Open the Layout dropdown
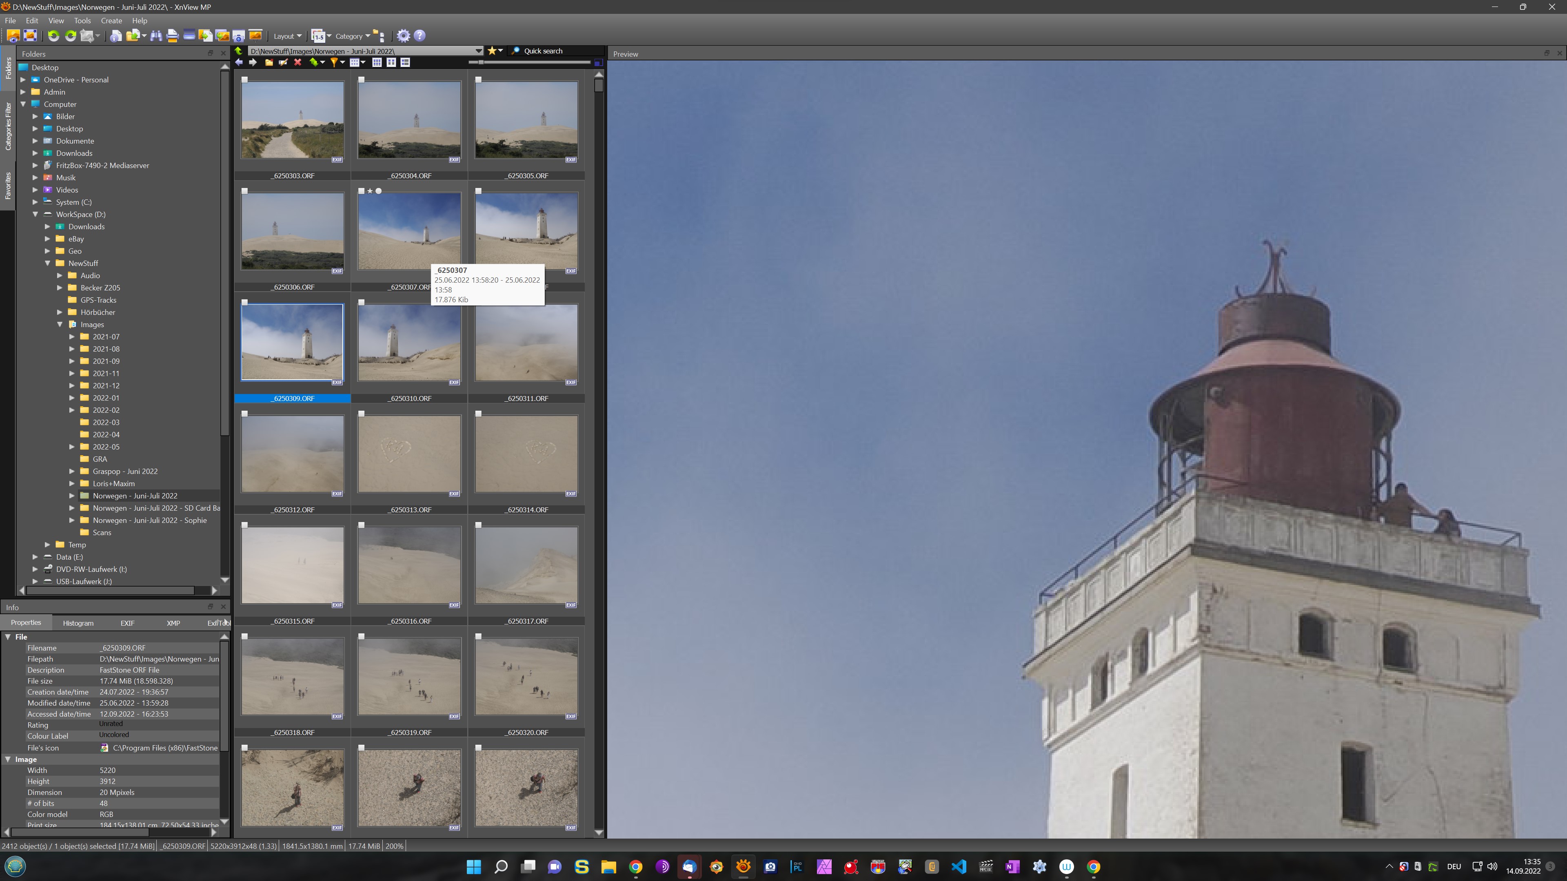The width and height of the screenshot is (1567, 881). click(287, 36)
